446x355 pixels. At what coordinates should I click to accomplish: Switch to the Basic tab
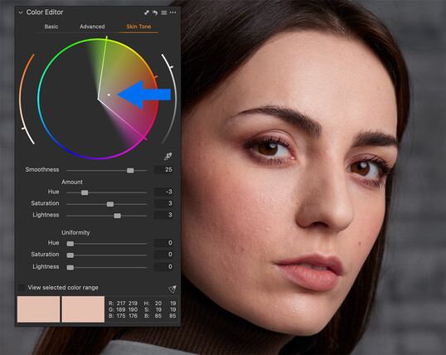click(x=51, y=27)
